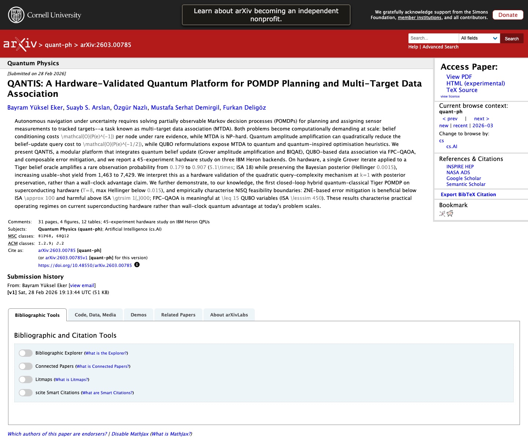Enable scite Smart Citations toggle
528x440 pixels.
click(26, 393)
